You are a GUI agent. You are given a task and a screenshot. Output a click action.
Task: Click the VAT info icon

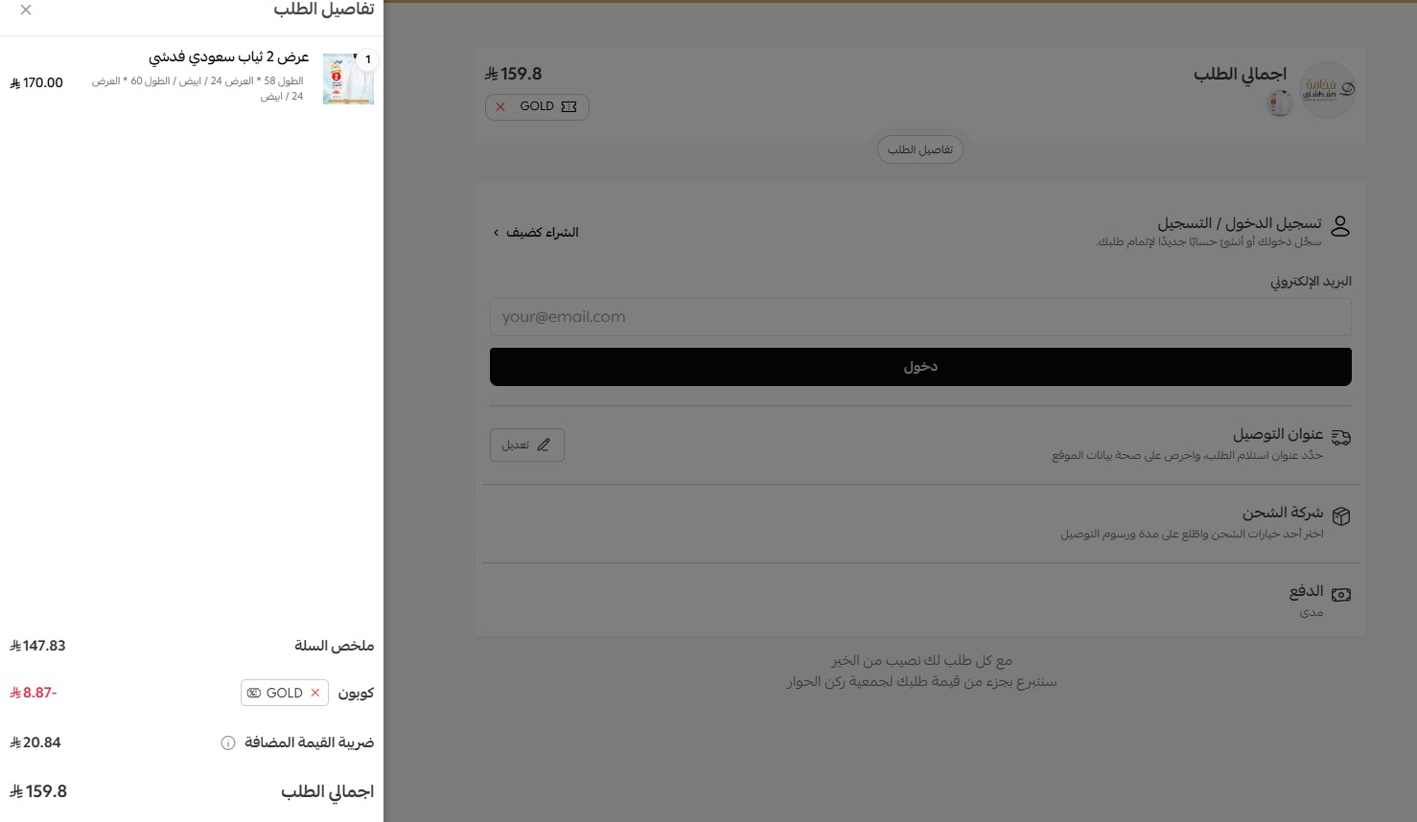(228, 742)
